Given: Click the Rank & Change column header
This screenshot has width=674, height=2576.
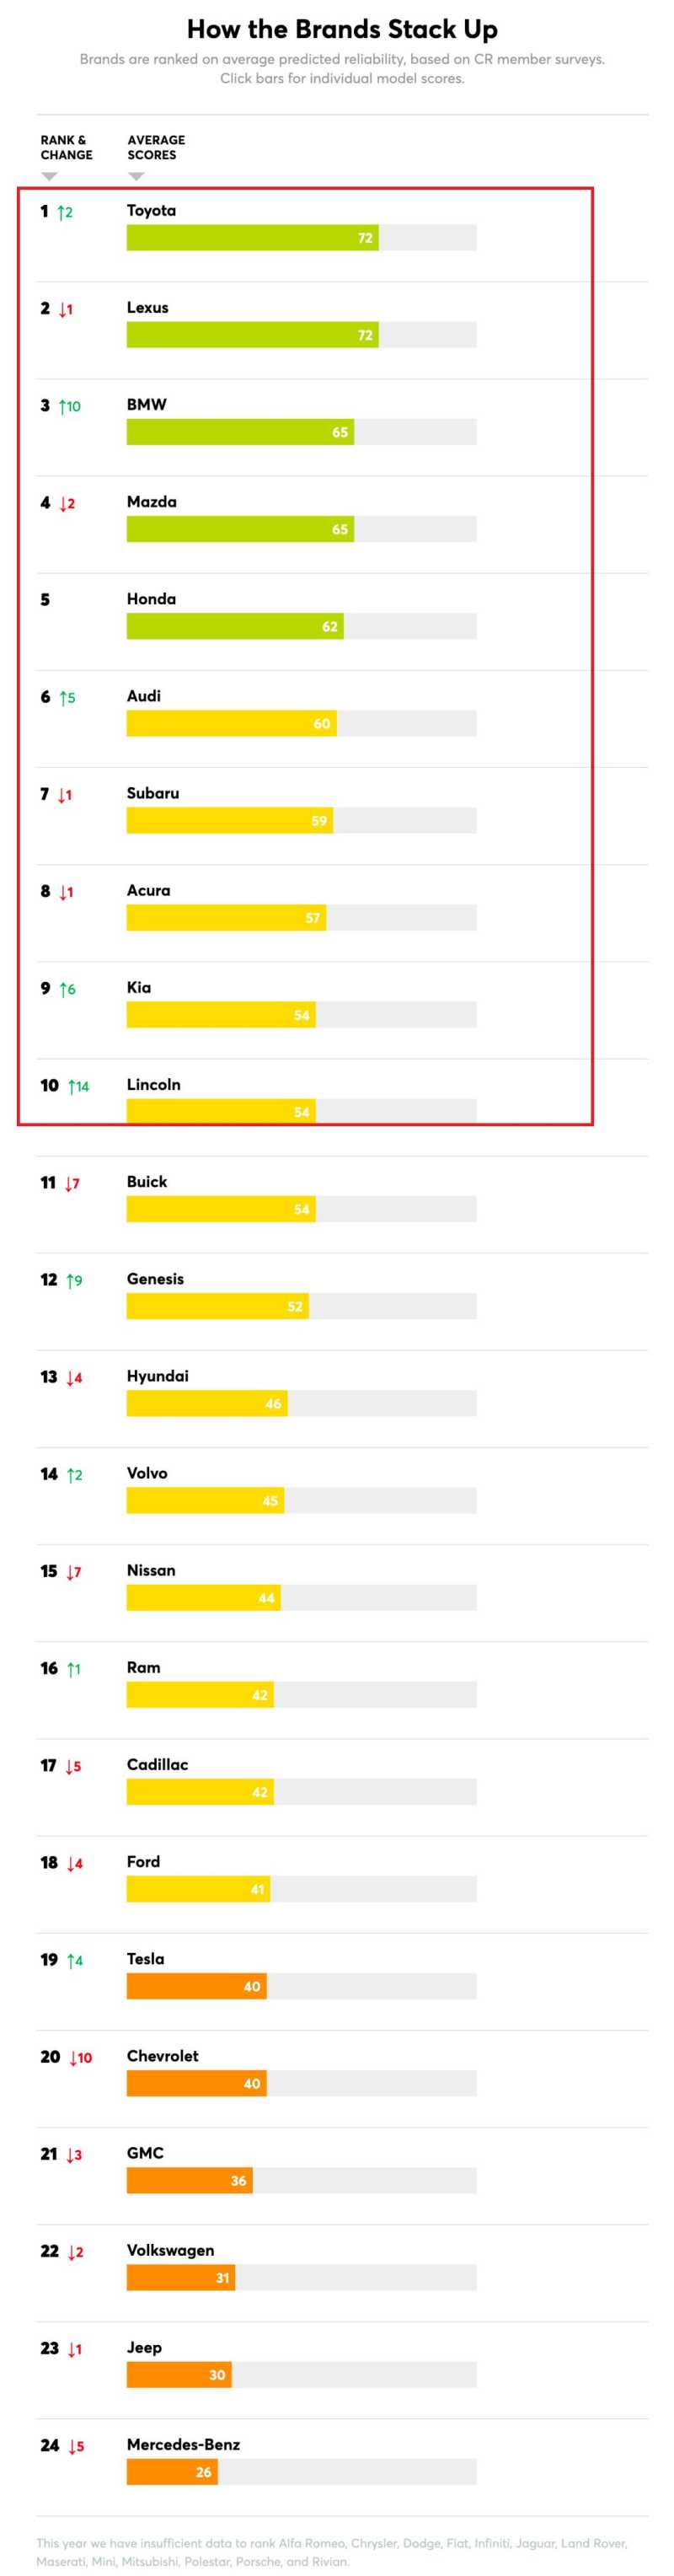Looking at the screenshot, I should [x=66, y=147].
